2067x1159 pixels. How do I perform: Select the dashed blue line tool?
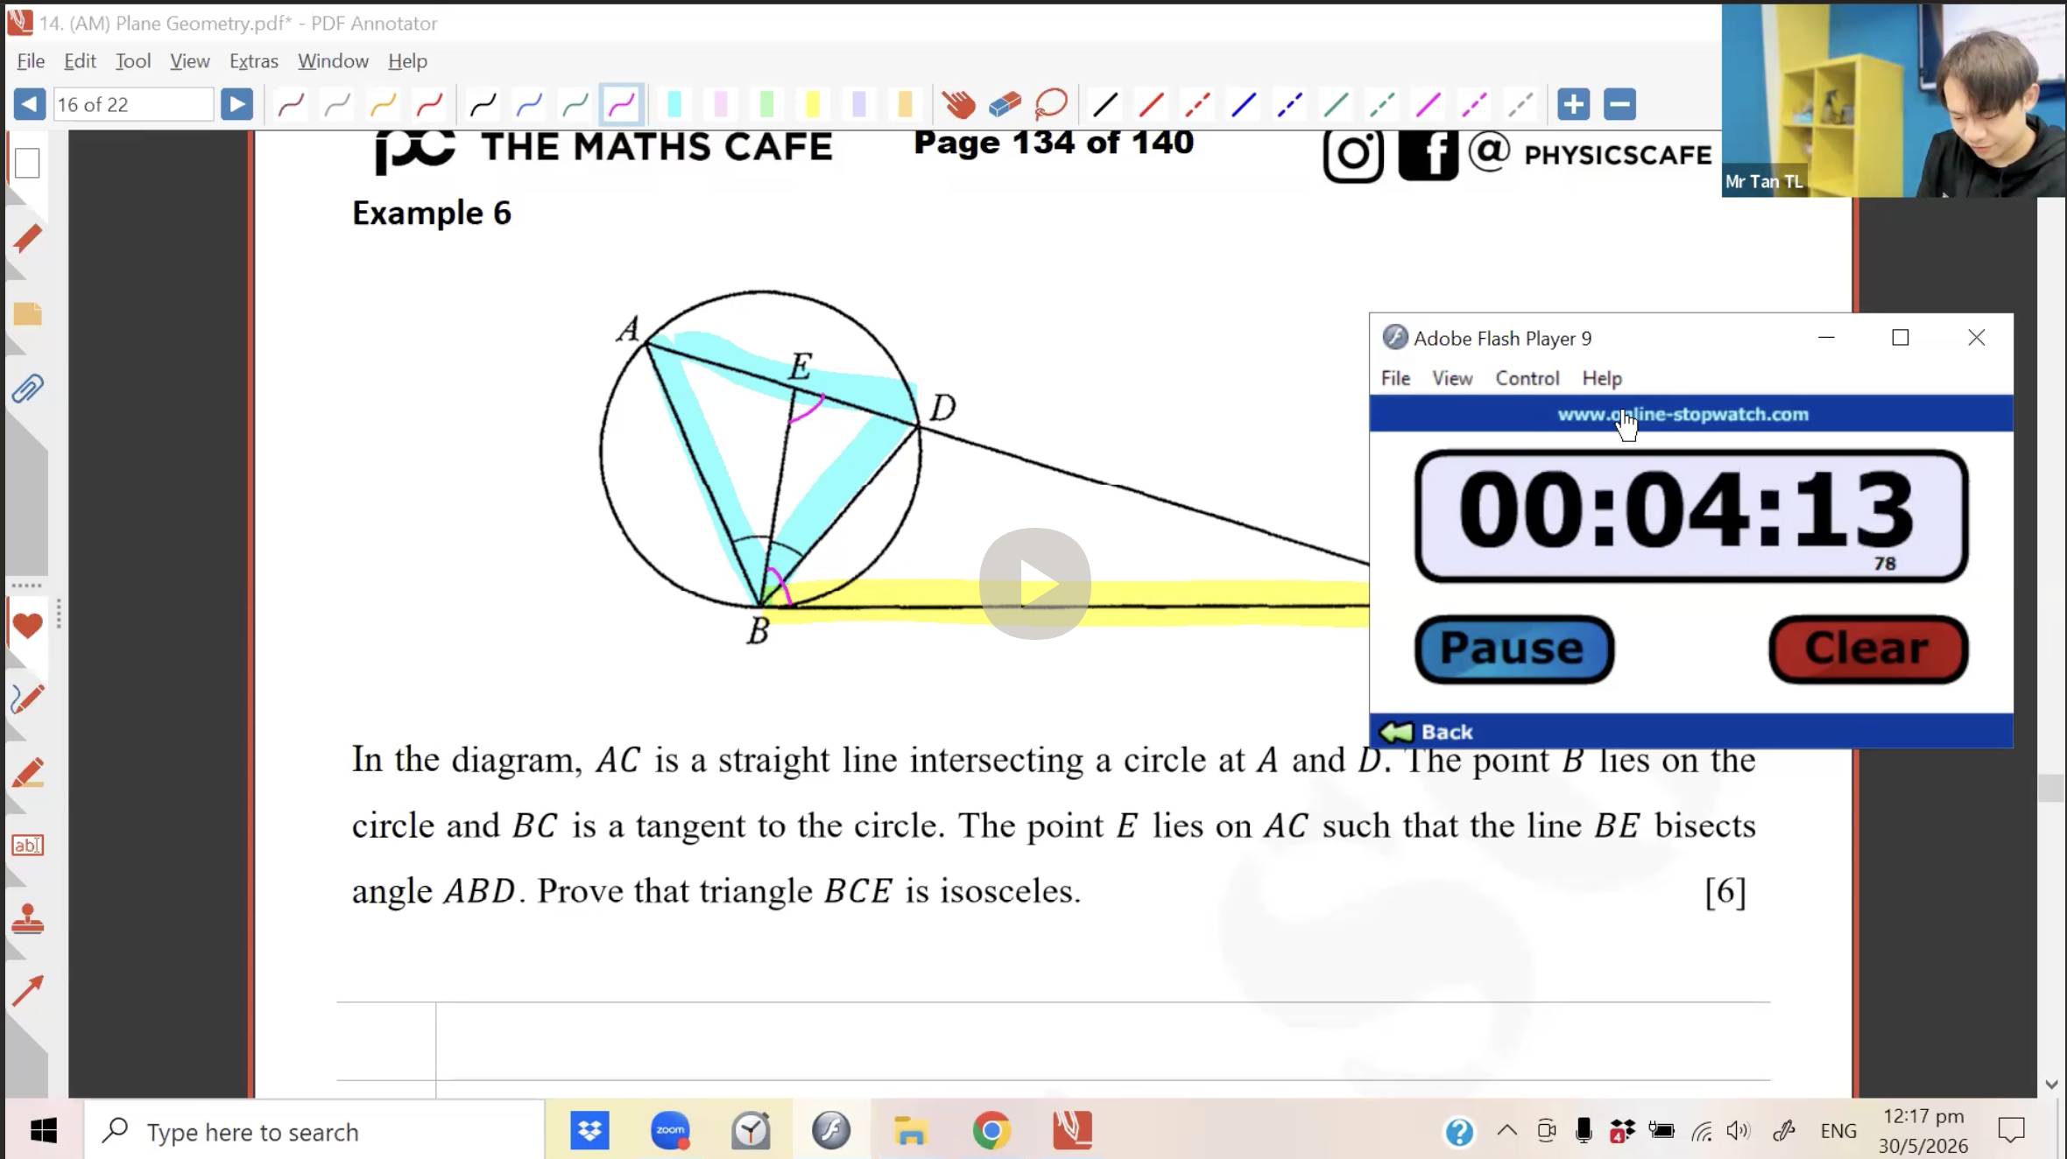1289,105
